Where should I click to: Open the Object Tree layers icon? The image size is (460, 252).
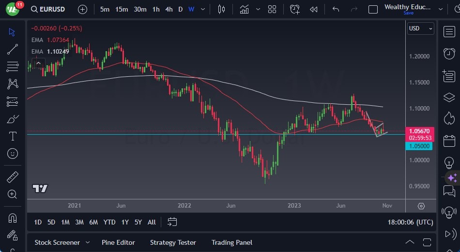click(449, 97)
